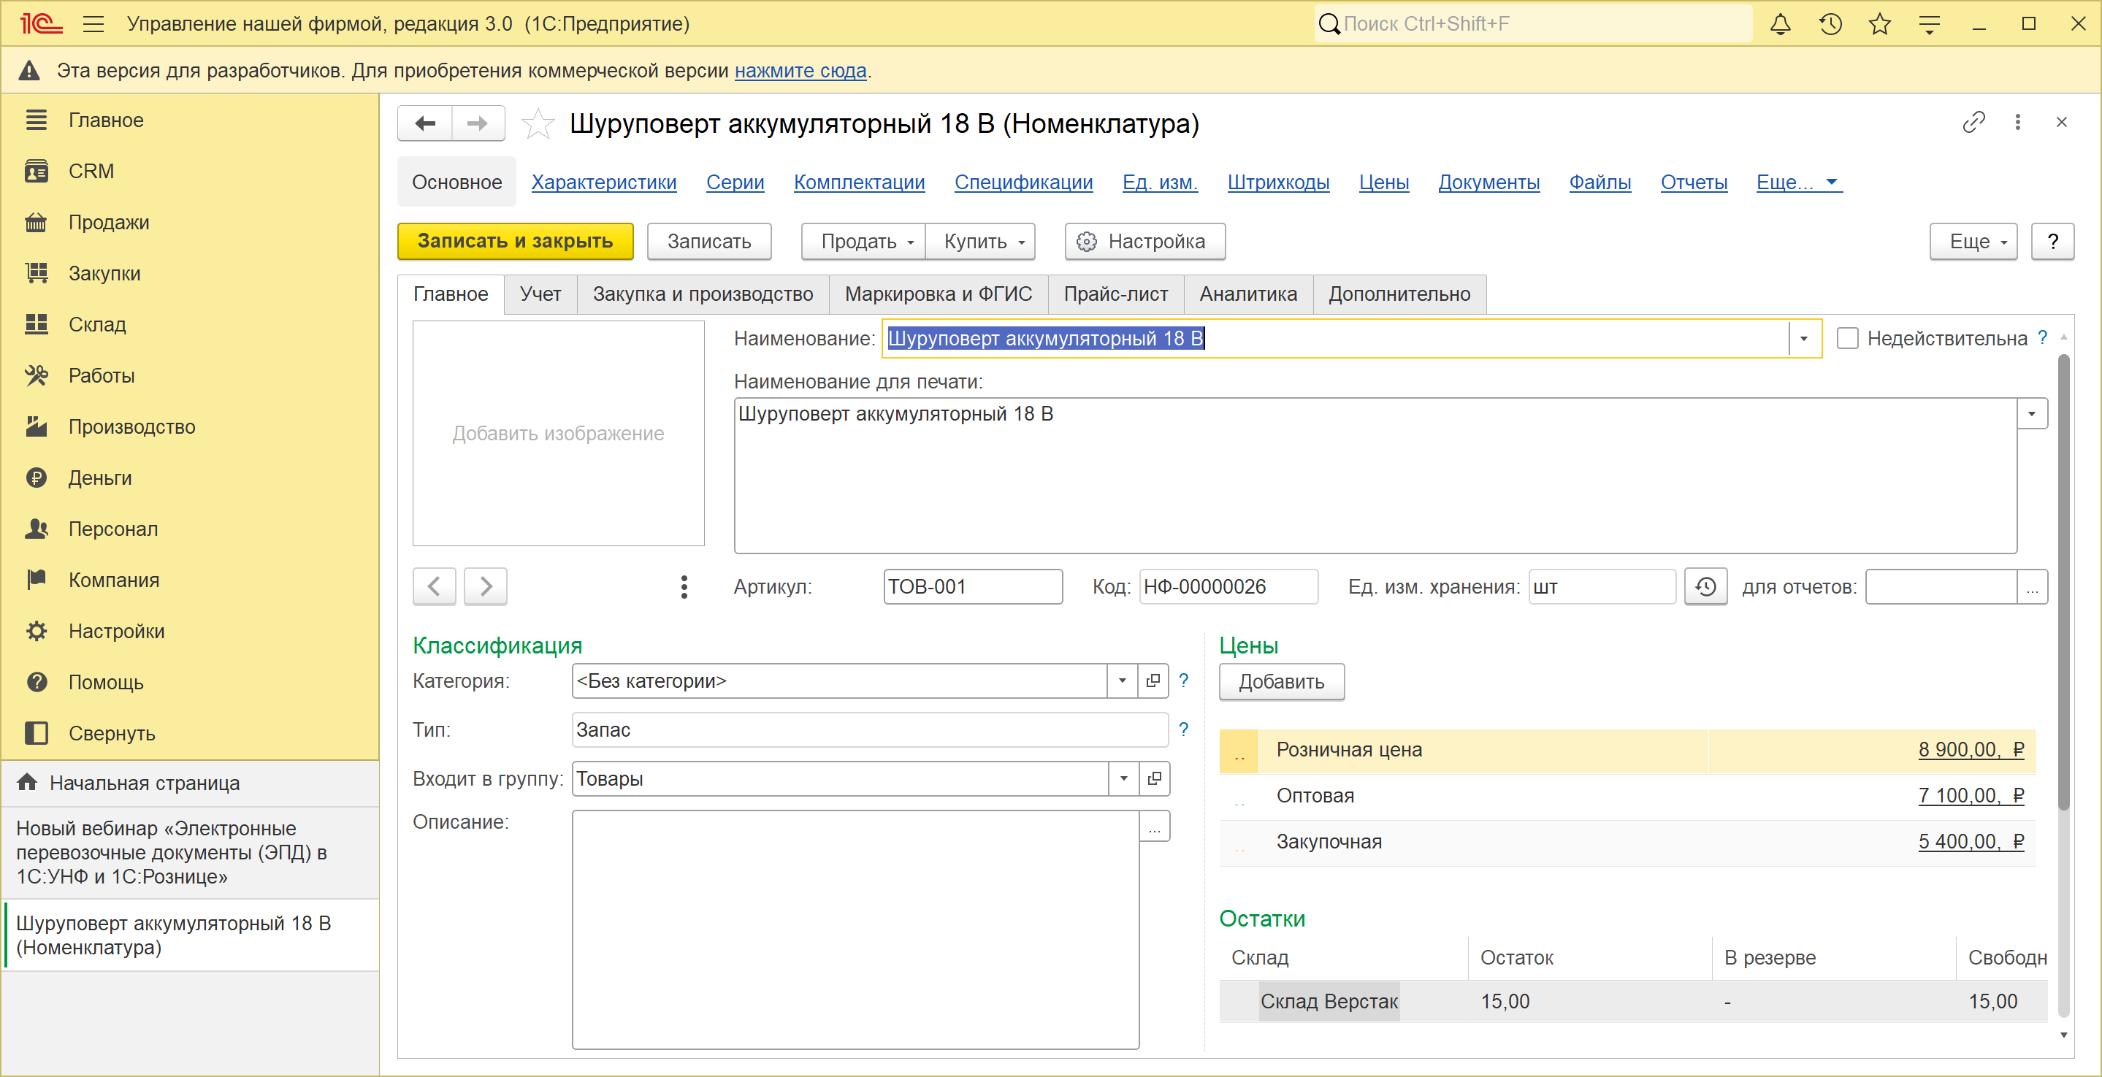
Task: Open the Производство section
Action: 189,426
